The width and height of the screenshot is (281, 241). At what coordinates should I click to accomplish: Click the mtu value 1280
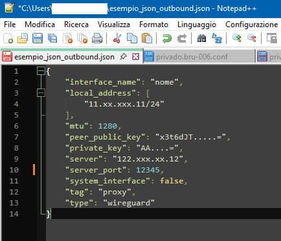pyautogui.click(x=107, y=126)
